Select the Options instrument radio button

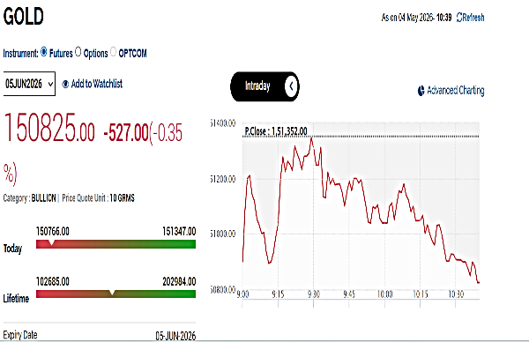pos(78,52)
